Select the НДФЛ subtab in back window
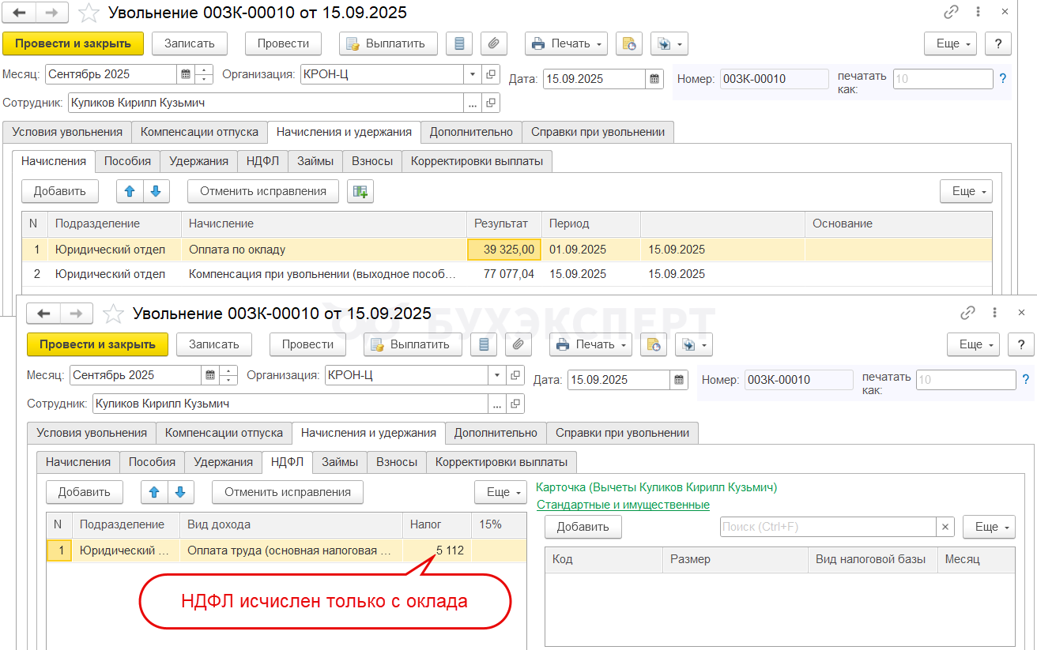 click(x=263, y=161)
